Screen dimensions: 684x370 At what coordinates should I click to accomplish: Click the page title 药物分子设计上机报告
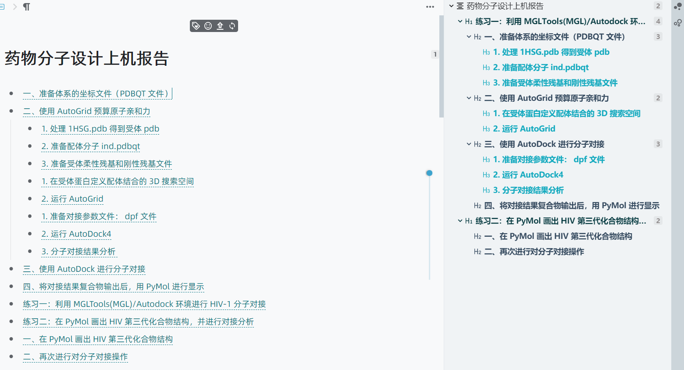click(x=87, y=58)
